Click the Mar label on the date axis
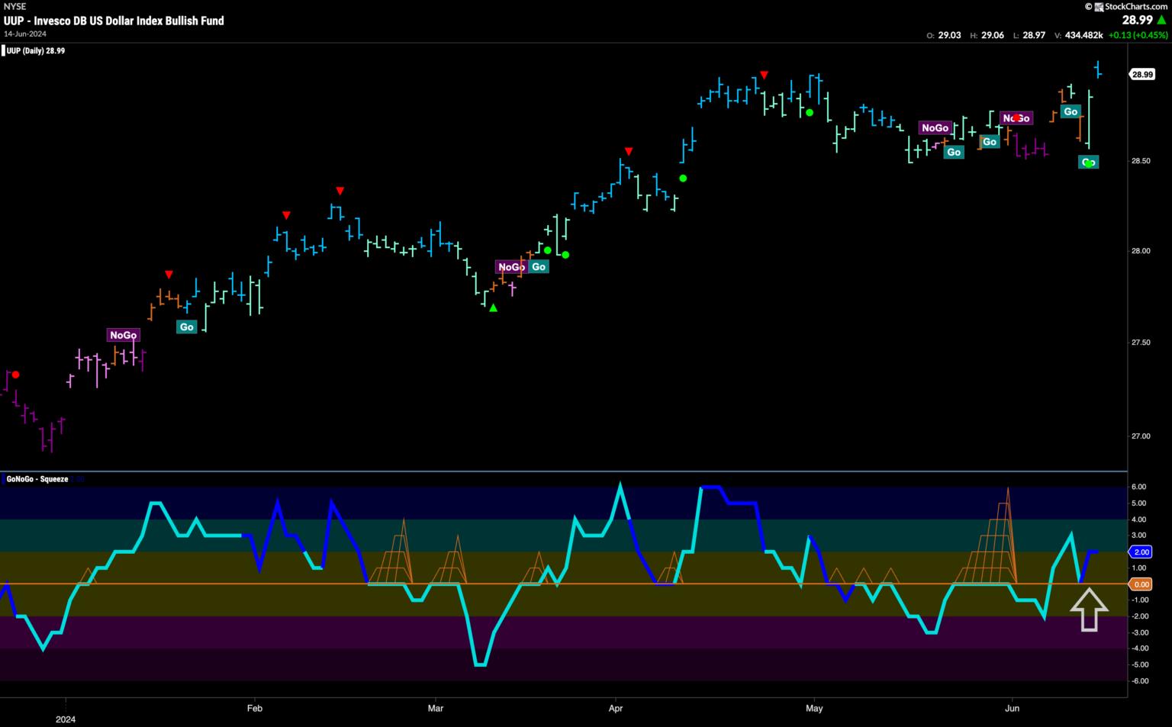 [x=435, y=708]
